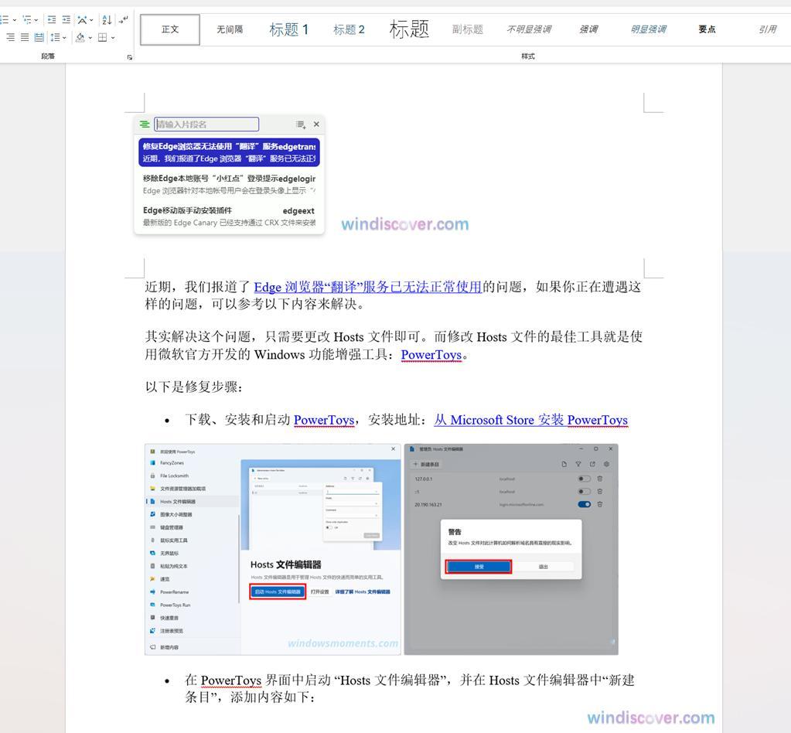Apply borders with the grid icon
The image size is (791, 733).
click(102, 37)
